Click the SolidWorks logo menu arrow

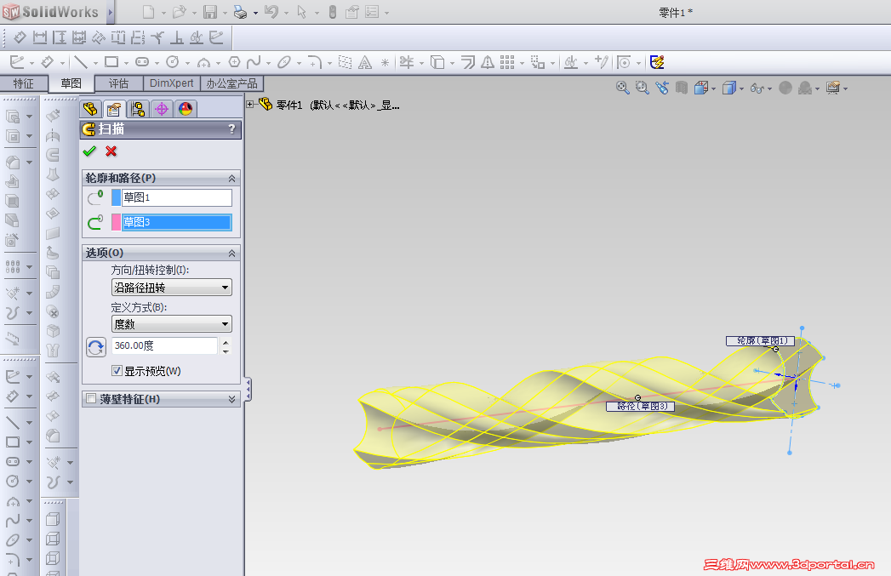(111, 12)
